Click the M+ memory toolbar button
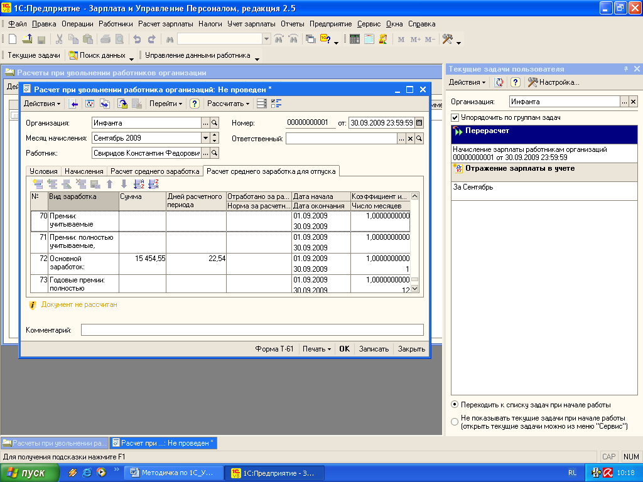The width and height of the screenshot is (643, 482). coord(416,40)
